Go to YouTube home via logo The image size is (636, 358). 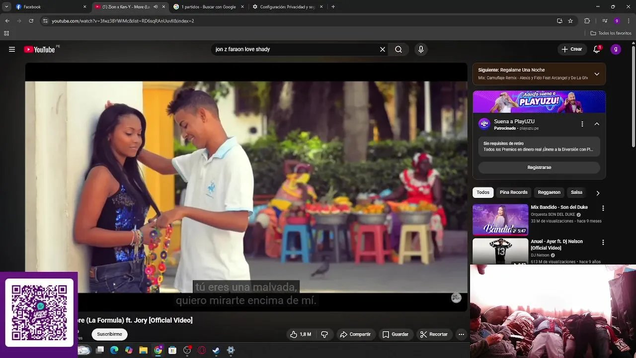click(x=39, y=49)
